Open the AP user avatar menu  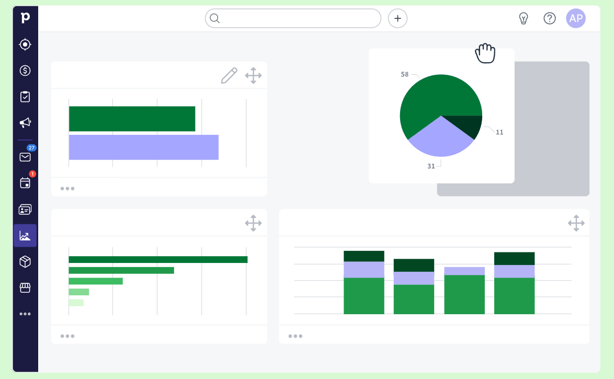(576, 18)
